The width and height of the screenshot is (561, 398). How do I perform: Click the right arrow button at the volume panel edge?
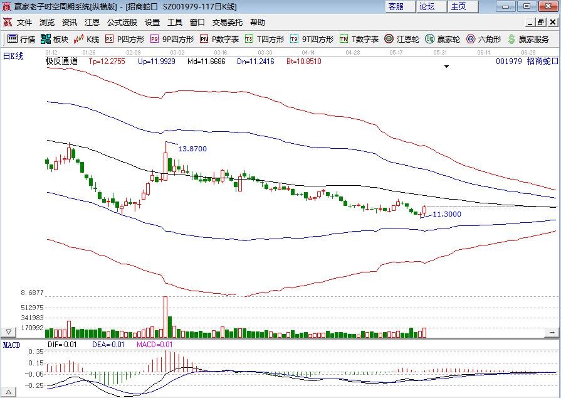click(x=552, y=333)
